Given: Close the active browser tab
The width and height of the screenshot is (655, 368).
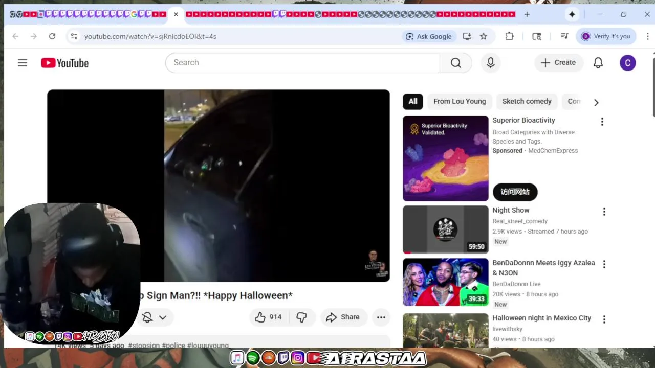Looking at the screenshot, I should click(x=176, y=14).
